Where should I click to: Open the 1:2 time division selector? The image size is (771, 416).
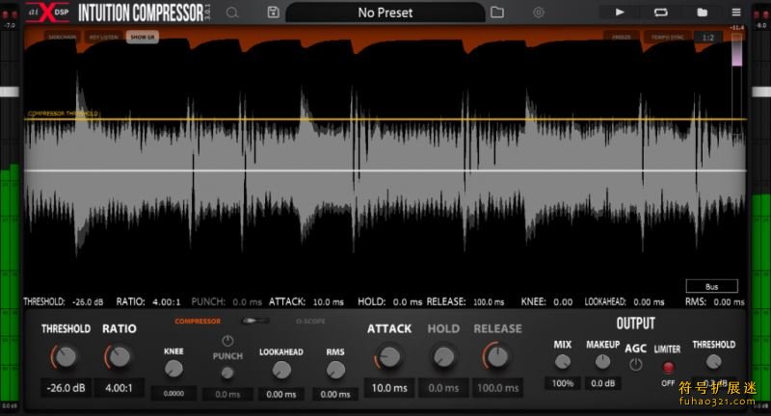coord(708,38)
